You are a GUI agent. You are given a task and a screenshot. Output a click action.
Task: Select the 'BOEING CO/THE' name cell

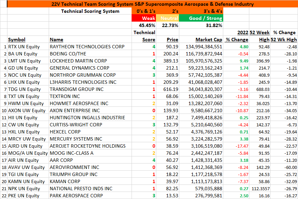pos(90,54)
